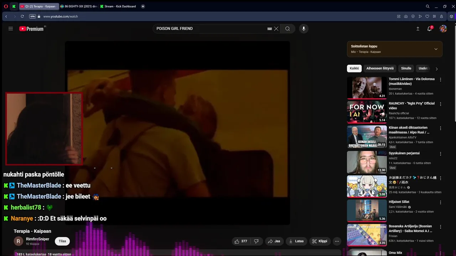The width and height of the screenshot is (456, 256).
Task: Open the page edit note icon
Action: [x=399, y=16]
